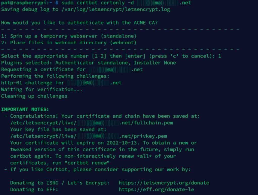
Task: Click the entered selection number 1
Action: pos(220,56)
